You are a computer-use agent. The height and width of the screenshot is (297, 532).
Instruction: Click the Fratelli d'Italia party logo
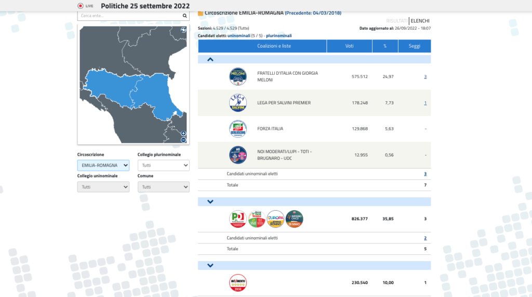(x=238, y=77)
